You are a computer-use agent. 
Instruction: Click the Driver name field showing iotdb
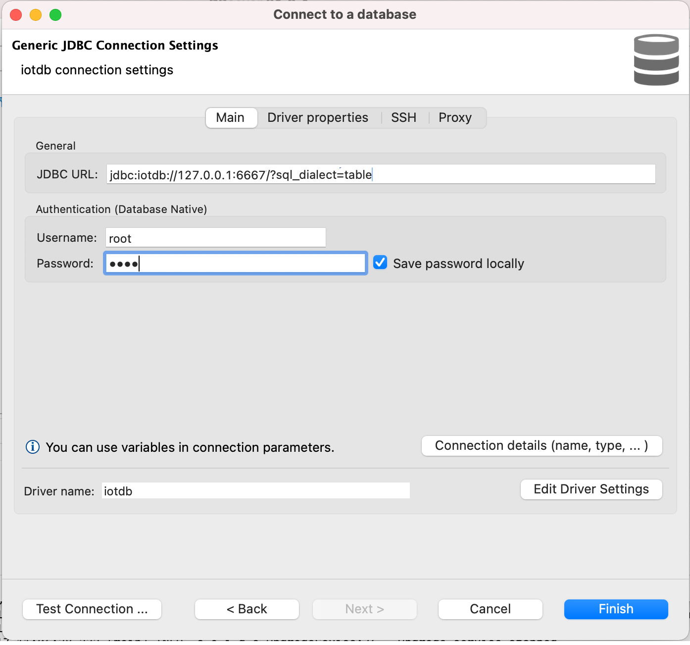tap(255, 491)
